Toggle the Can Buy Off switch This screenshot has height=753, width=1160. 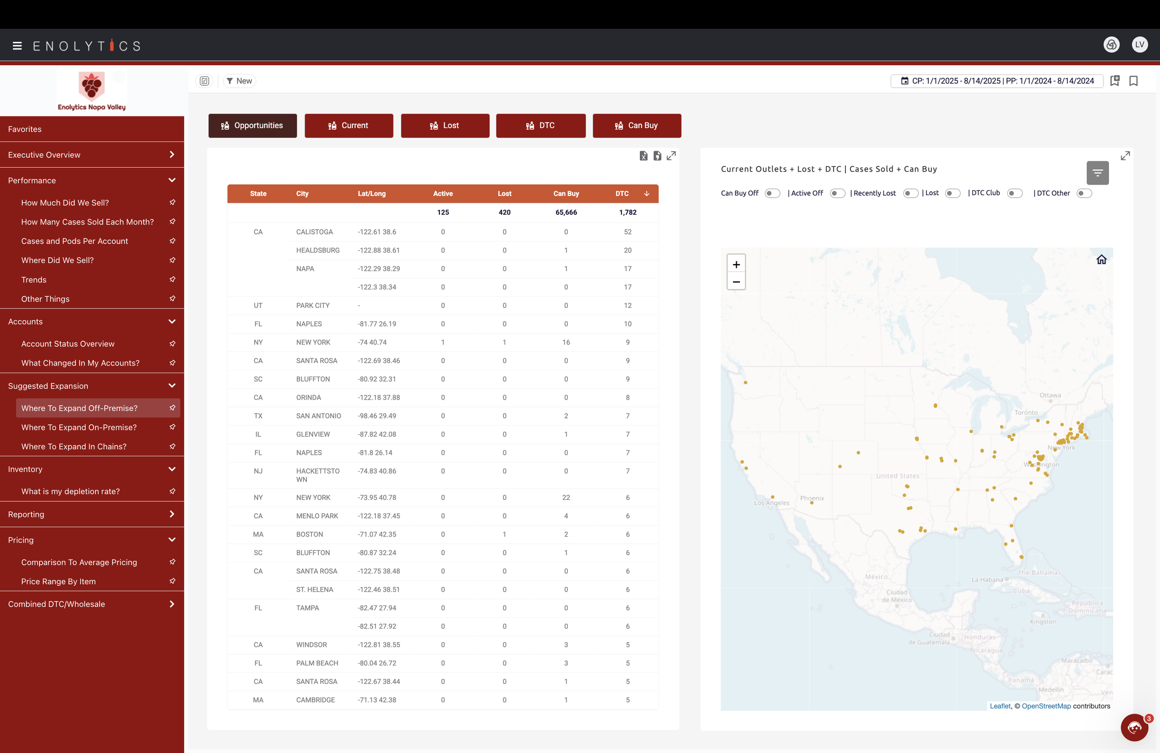point(772,193)
